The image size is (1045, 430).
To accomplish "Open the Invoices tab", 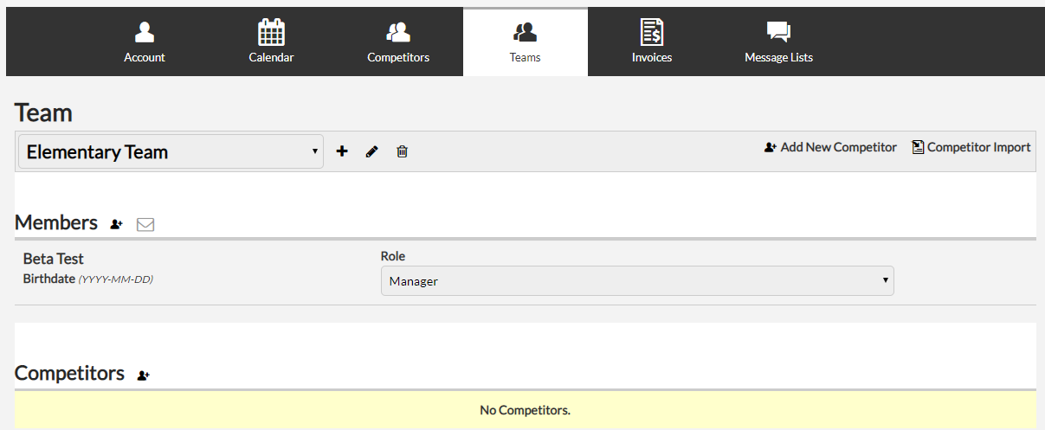I will (x=652, y=42).
